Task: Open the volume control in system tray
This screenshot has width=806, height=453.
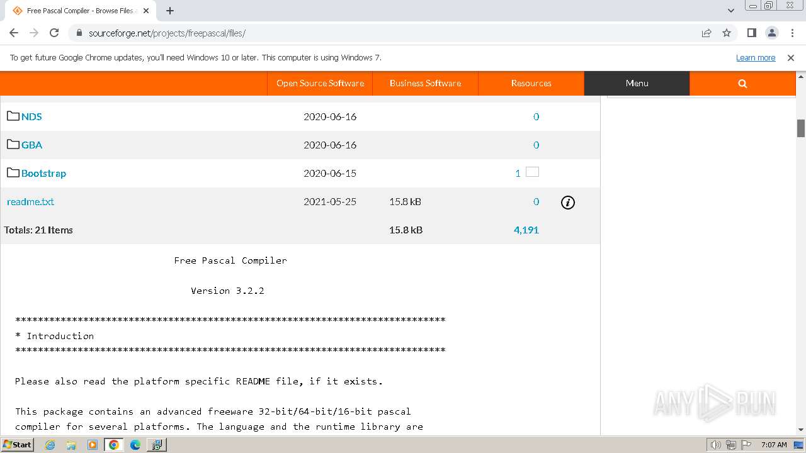Action: point(715,445)
